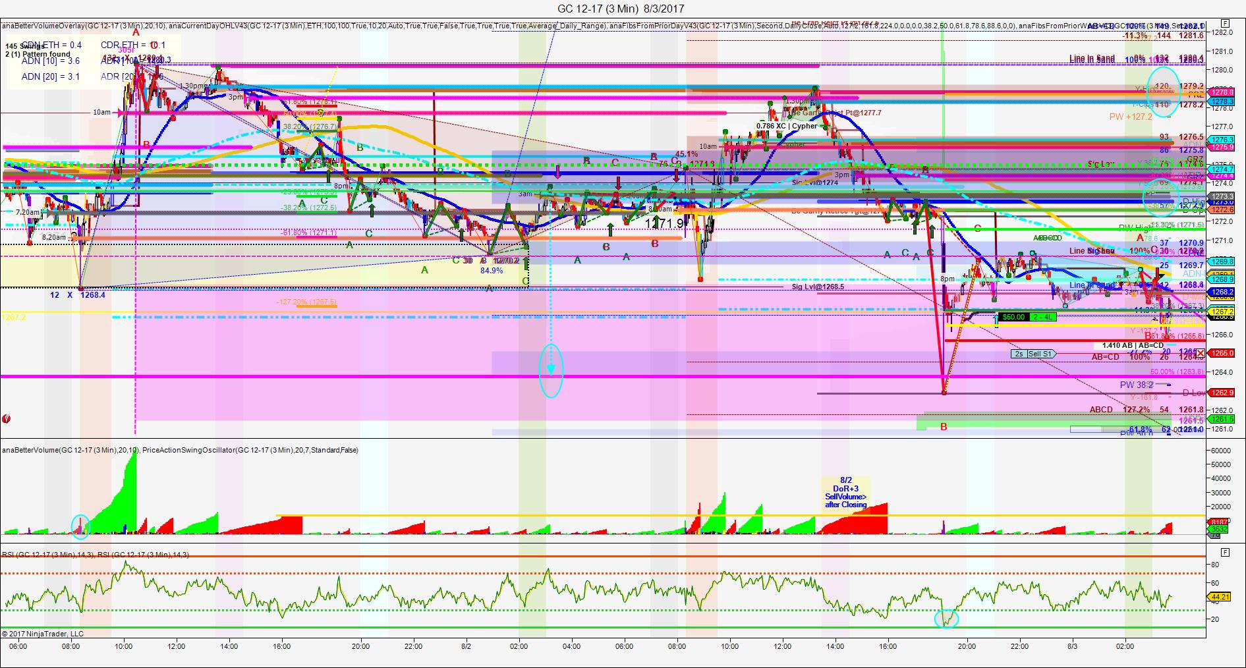
Task: Click the '2 (1) Pattern found' text
Action: pos(38,54)
